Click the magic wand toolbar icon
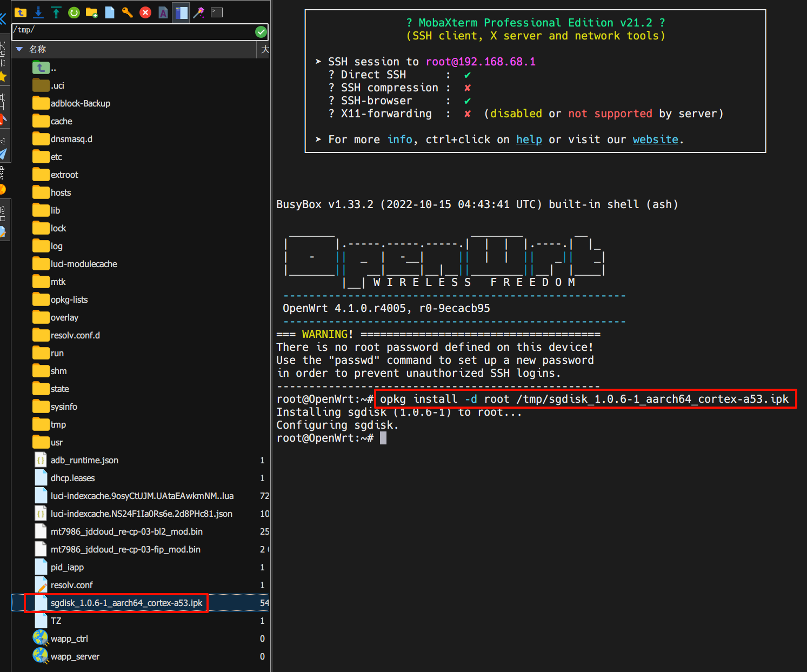The image size is (807, 672). coord(199,12)
